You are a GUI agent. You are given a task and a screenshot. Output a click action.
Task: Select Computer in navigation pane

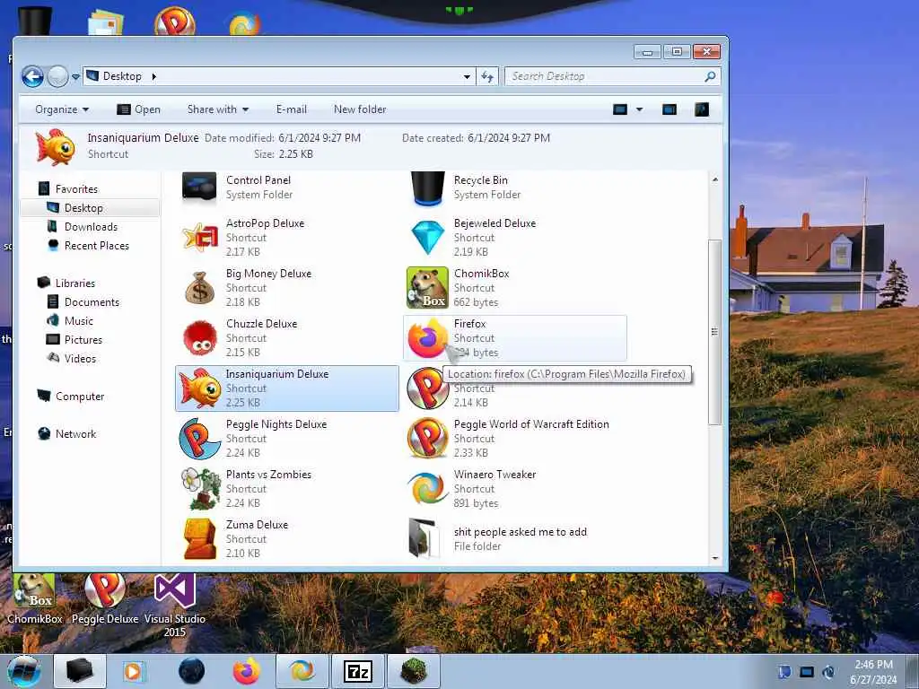pyautogui.click(x=80, y=396)
